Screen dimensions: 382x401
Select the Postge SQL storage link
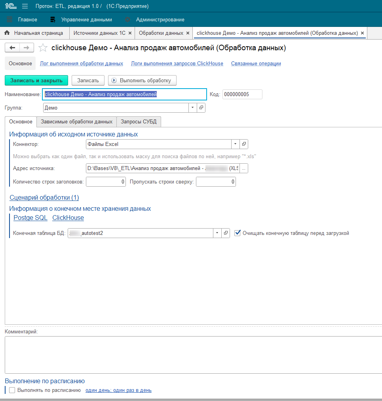pyautogui.click(x=30, y=218)
